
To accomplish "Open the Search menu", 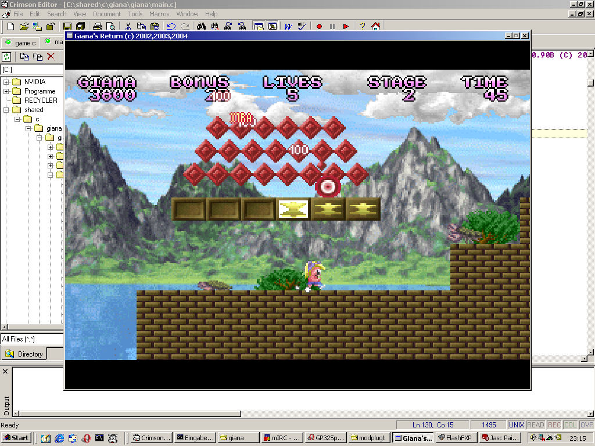I will (57, 14).
